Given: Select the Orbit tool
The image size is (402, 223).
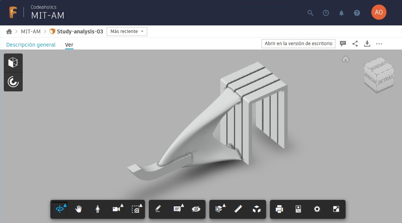Looking at the screenshot, I should click(x=59, y=209).
